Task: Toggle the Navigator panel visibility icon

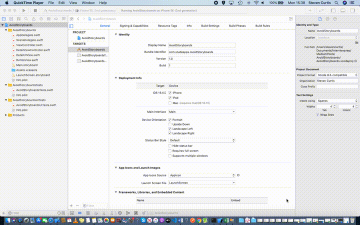Action: (x=333, y=10)
